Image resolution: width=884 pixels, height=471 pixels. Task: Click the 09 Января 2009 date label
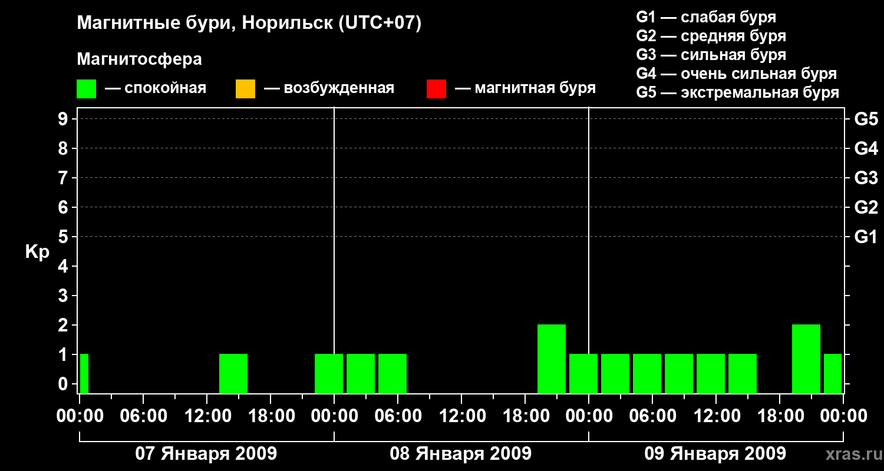point(715,453)
